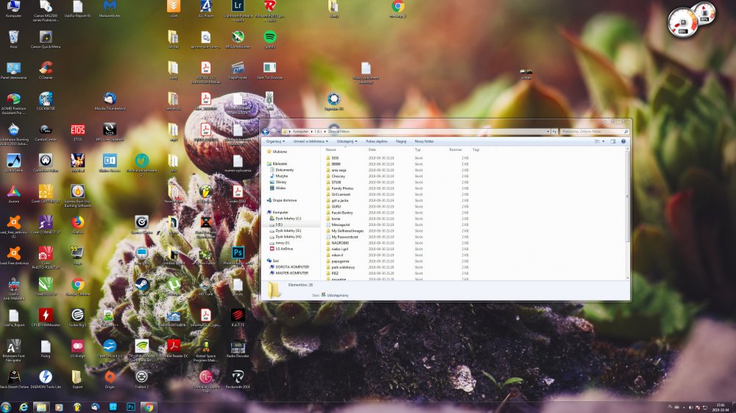
Task: Open the Photoshop desktop shortcut
Action: pos(238,255)
